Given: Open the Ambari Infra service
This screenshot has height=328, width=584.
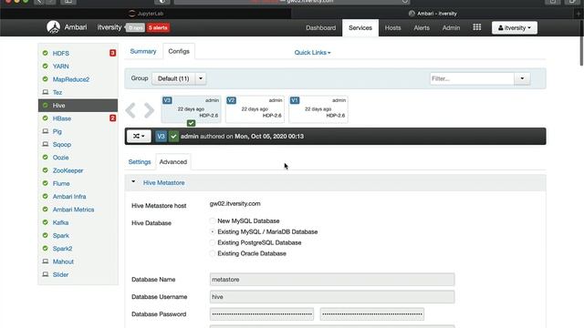Looking at the screenshot, I should click(x=69, y=197).
